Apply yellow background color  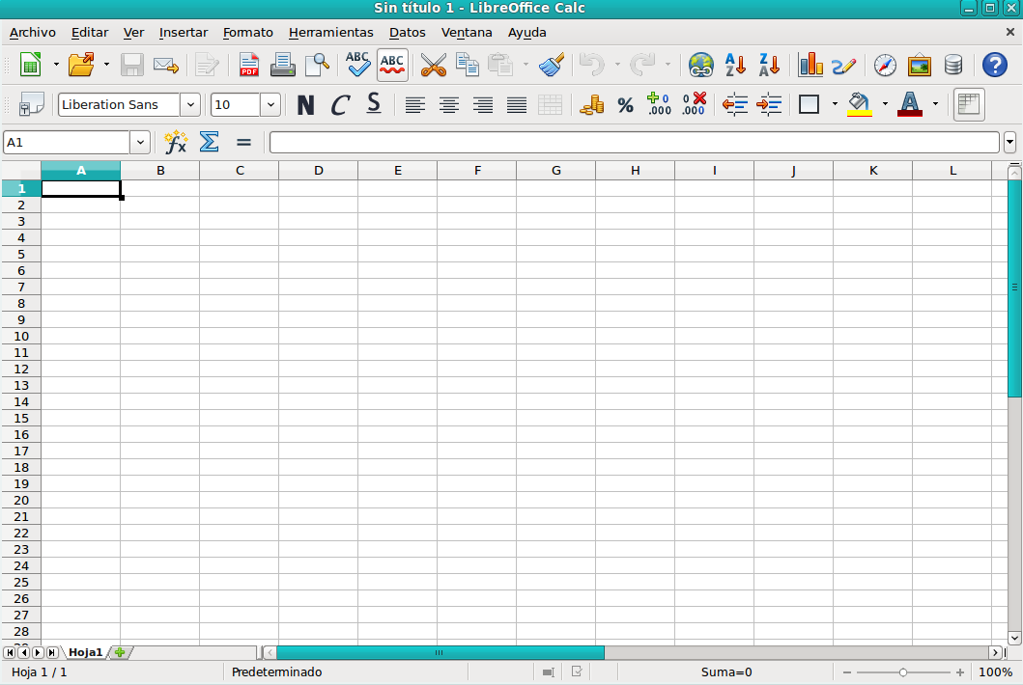point(859,104)
